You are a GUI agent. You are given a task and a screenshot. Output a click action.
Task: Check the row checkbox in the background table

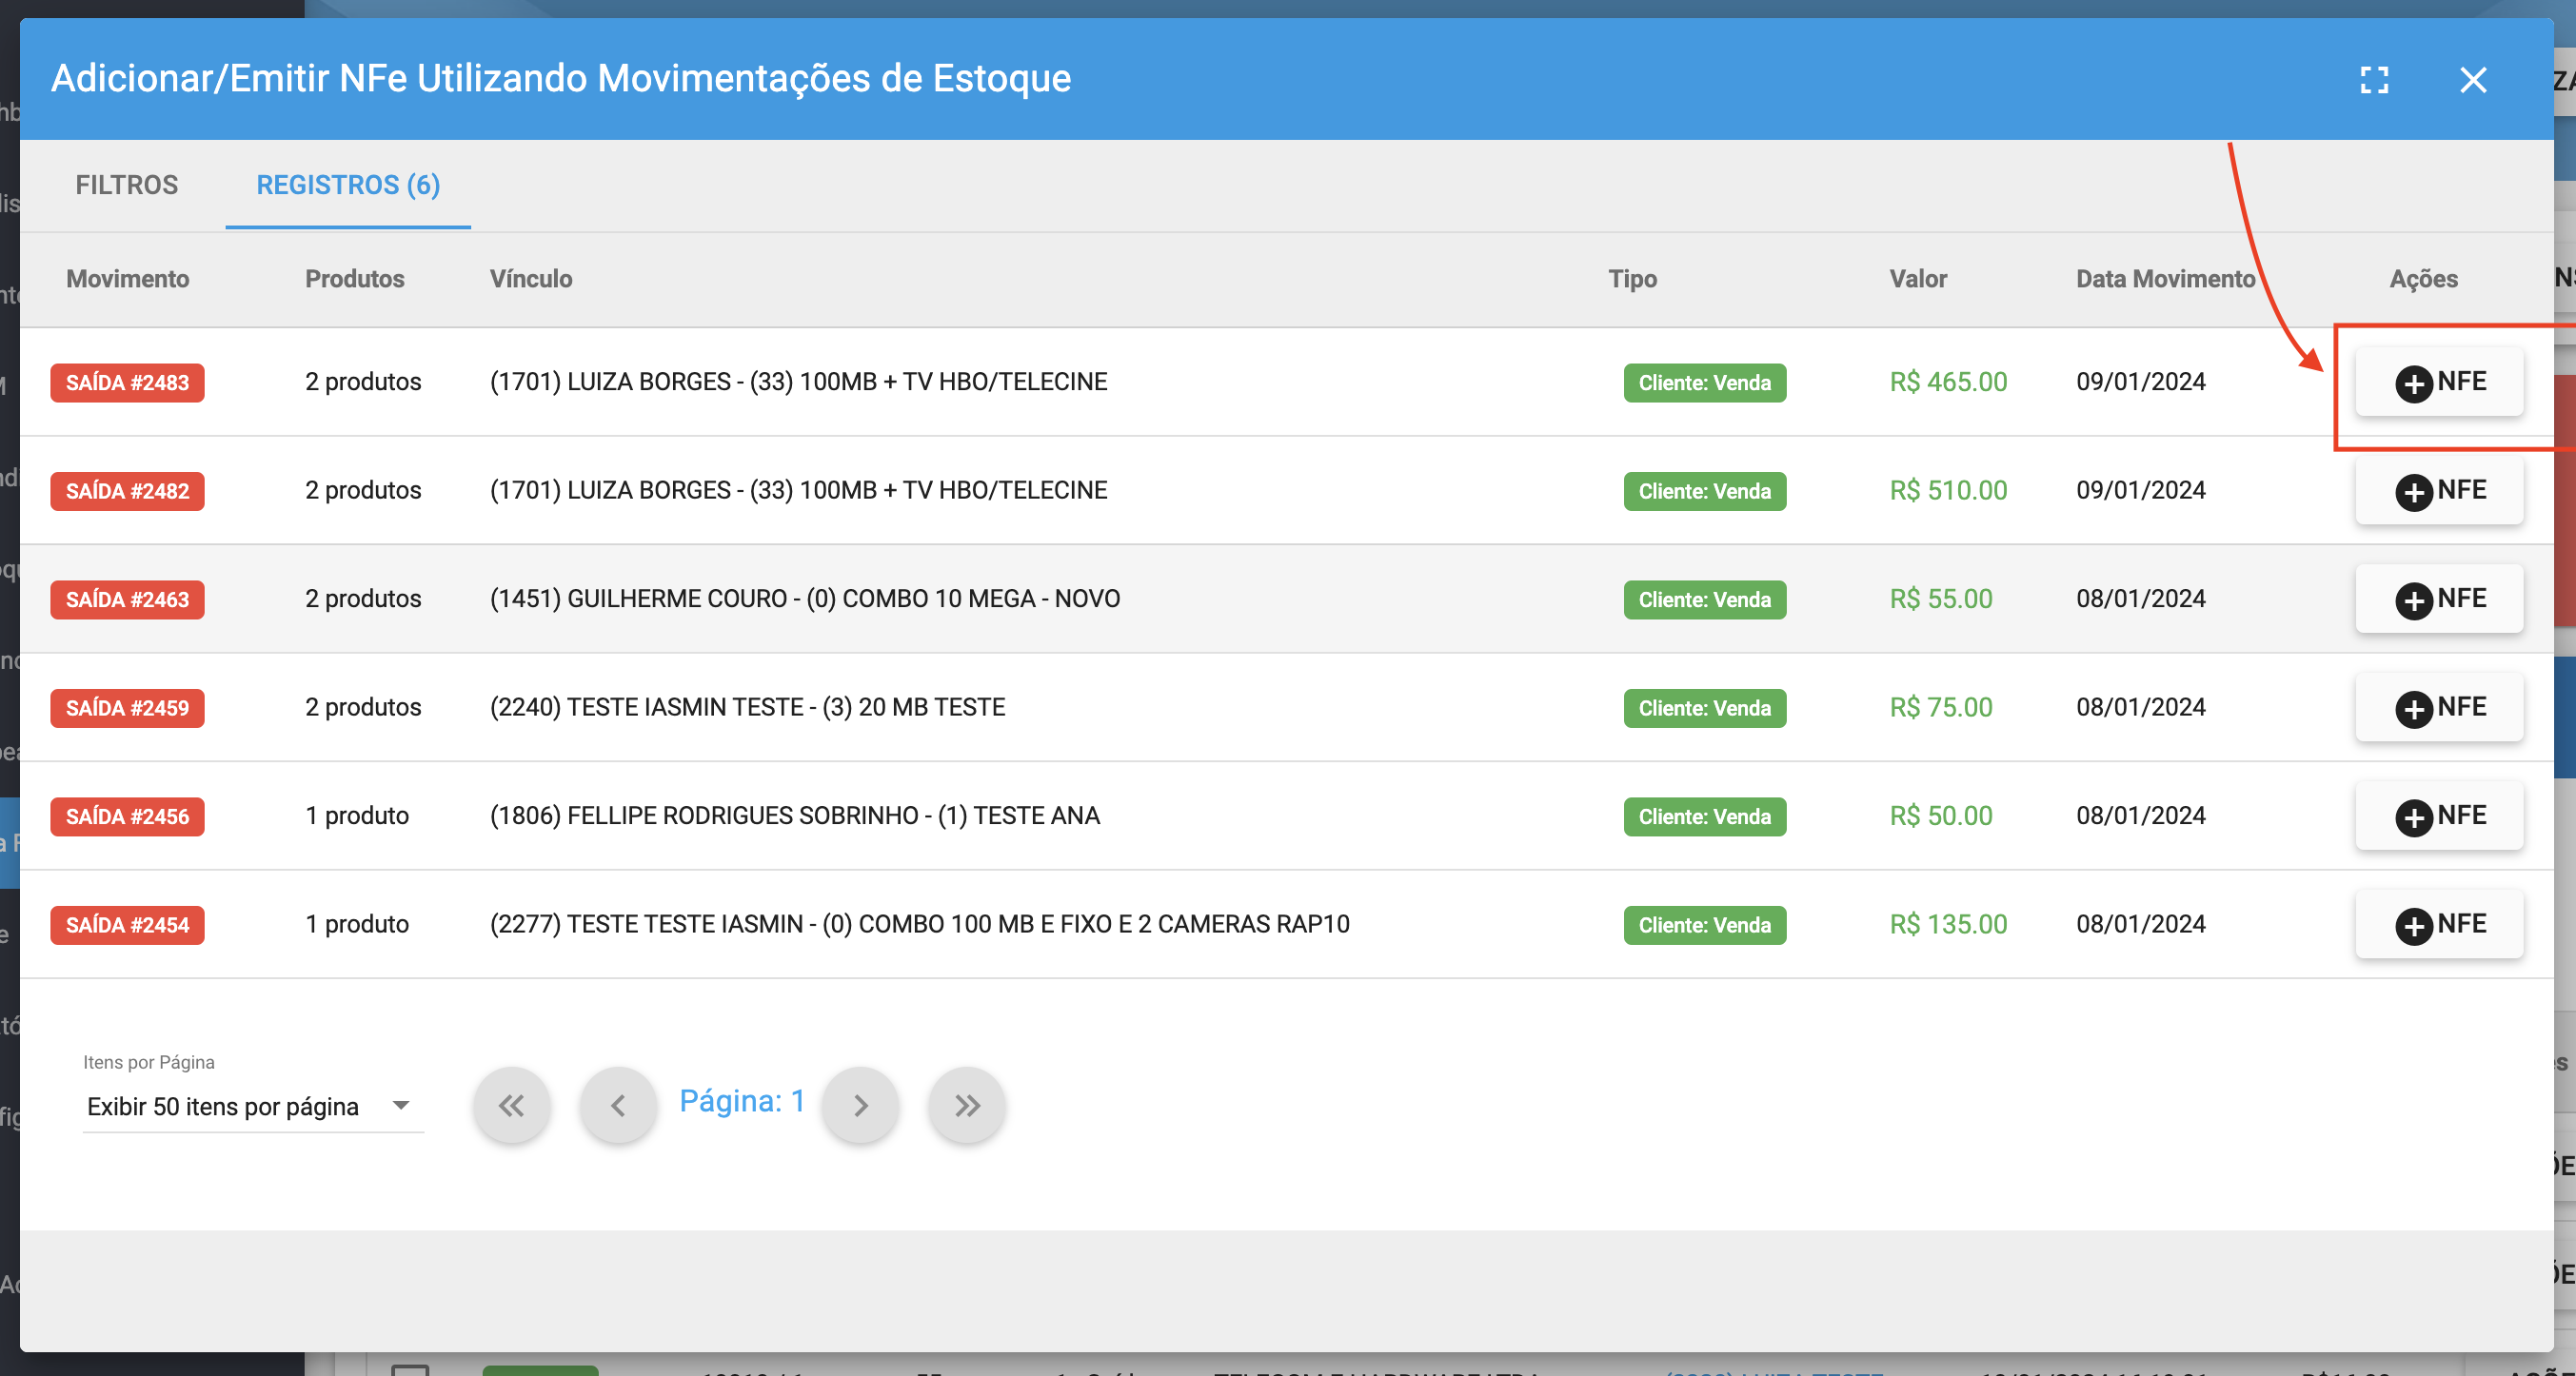[412, 1371]
